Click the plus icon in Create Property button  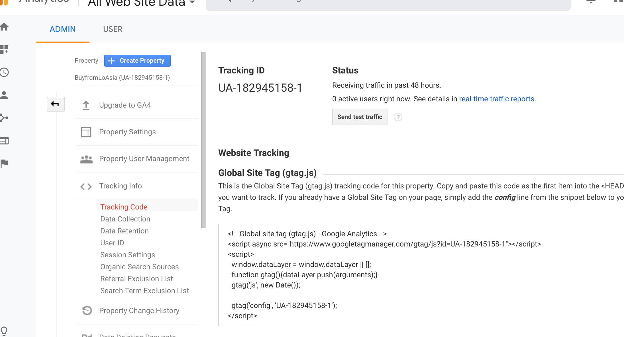click(x=111, y=61)
